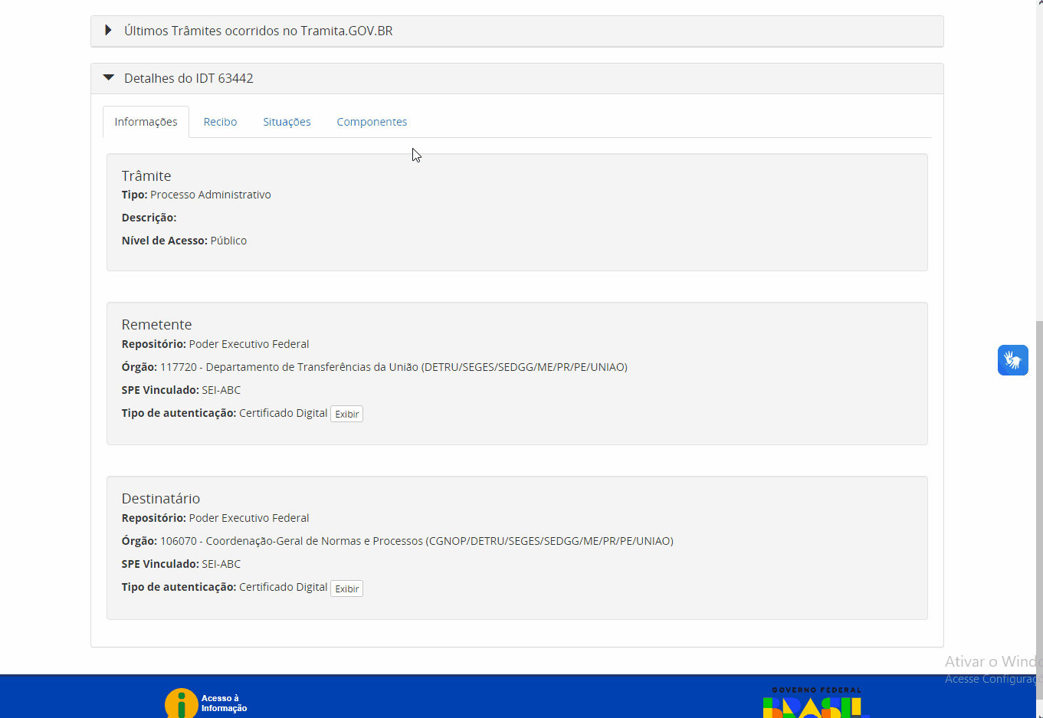1043x718 pixels.
Task: Select Remetente Órgão '117720 - Departamento de Transferências'
Action: click(394, 367)
